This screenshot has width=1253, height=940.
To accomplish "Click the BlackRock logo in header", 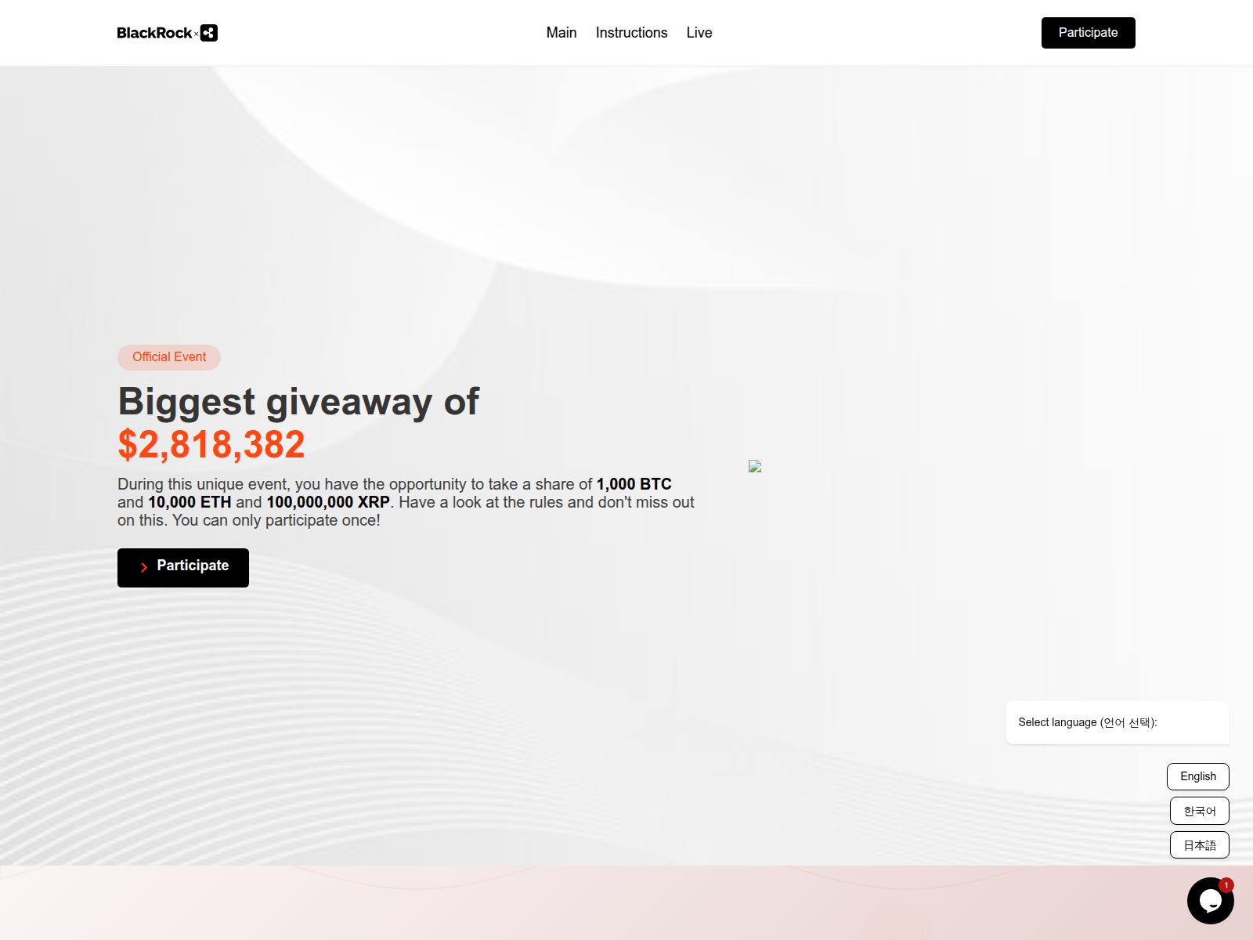I will [x=154, y=33].
